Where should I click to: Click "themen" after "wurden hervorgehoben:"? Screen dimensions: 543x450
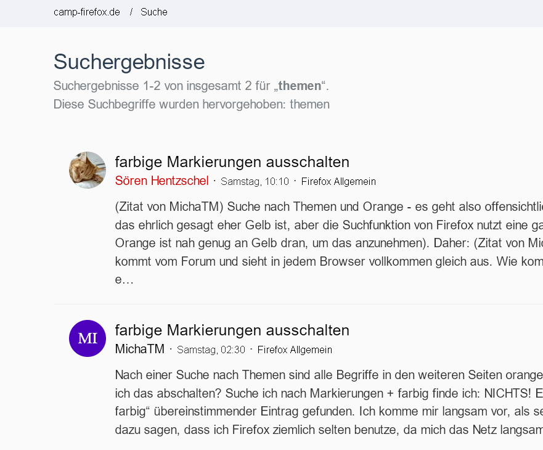309,105
